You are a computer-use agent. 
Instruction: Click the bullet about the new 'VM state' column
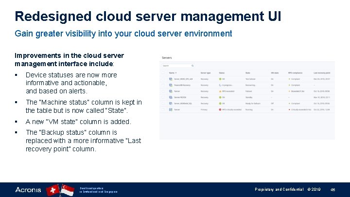click(78, 122)
